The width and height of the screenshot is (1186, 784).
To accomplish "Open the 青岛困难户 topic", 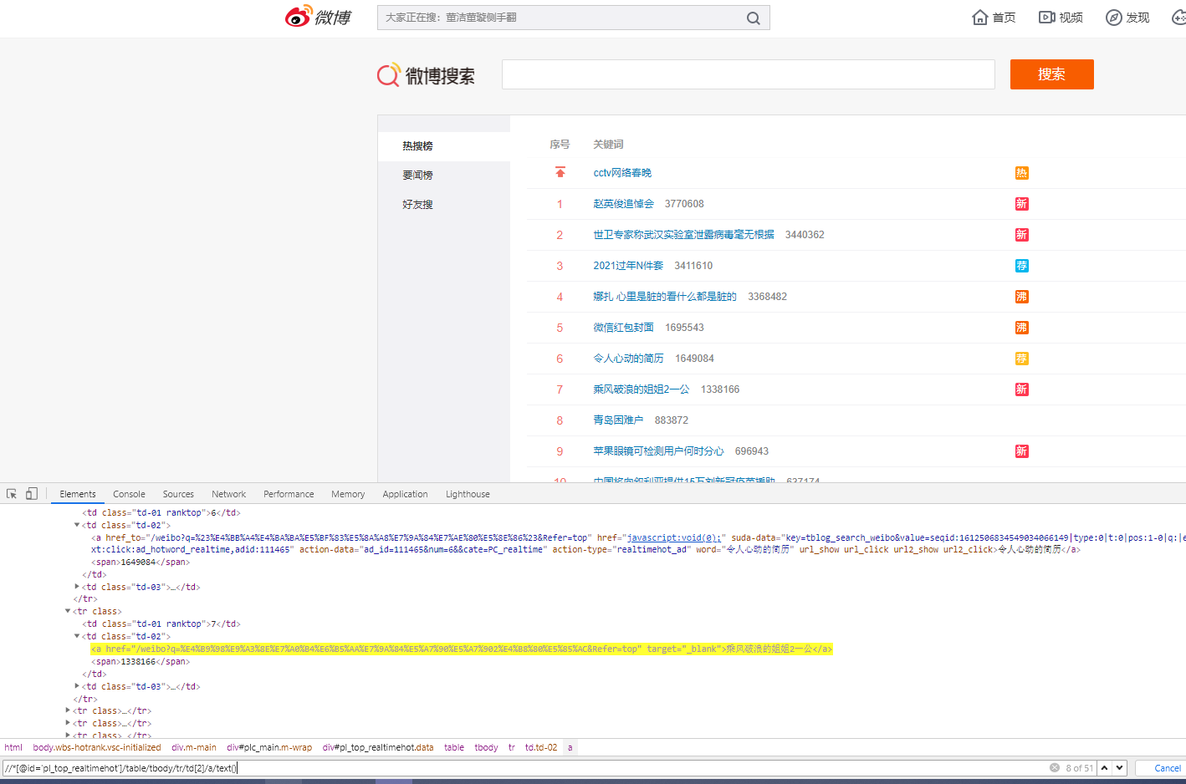I will pos(618,420).
